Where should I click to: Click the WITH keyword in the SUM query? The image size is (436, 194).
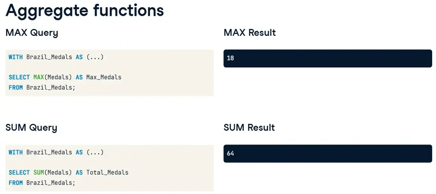[16, 153]
